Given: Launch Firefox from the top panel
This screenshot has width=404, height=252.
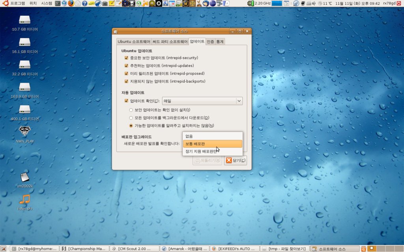Looking at the screenshot, I should [71, 3].
